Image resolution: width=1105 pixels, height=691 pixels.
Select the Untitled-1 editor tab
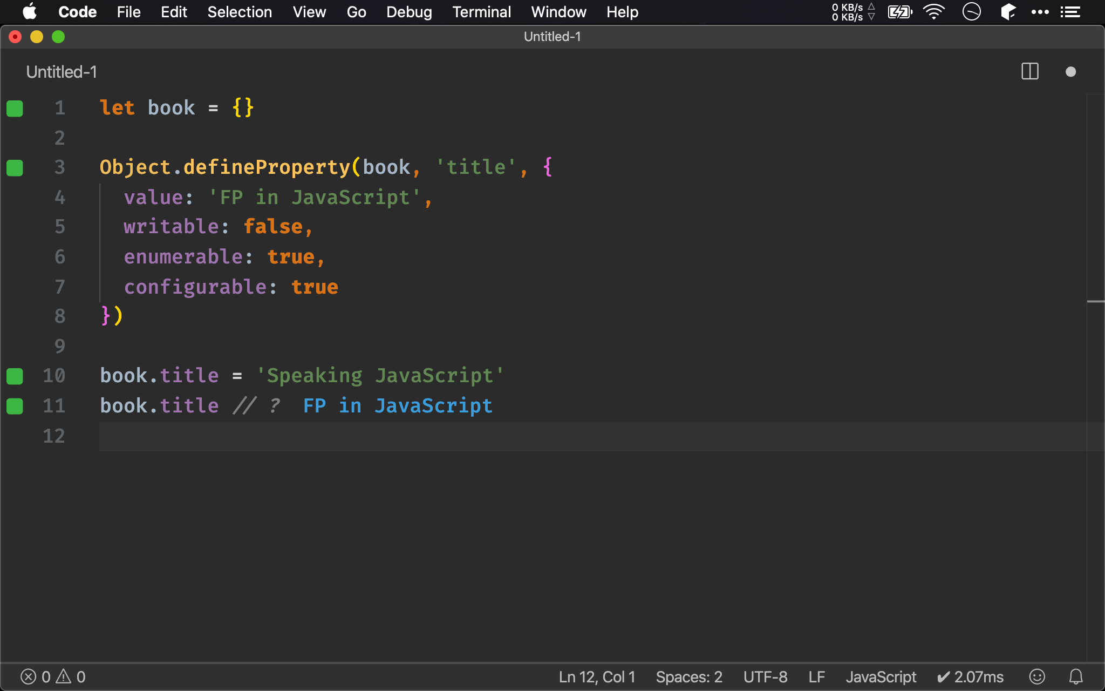point(62,72)
